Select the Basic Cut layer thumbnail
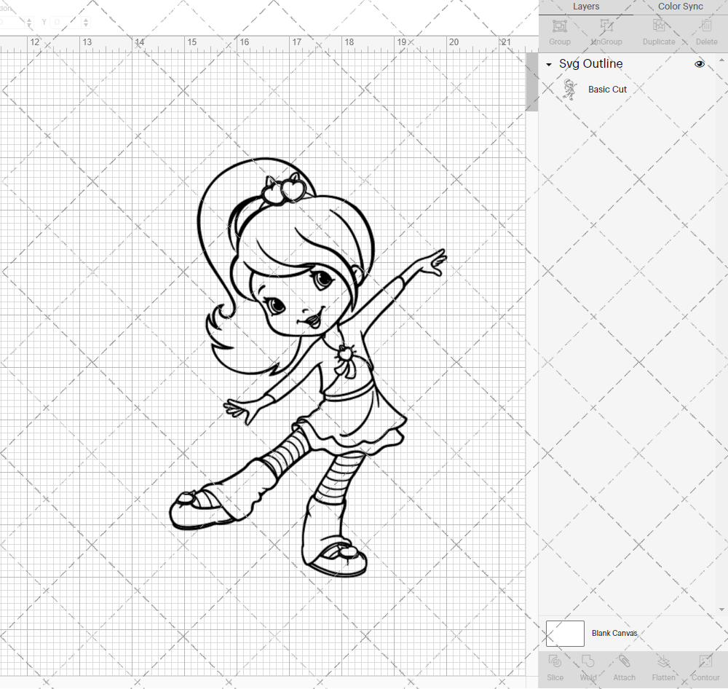The height and width of the screenshot is (689, 728). click(x=569, y=89)
